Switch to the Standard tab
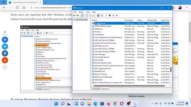The image size is (191, 107). click(105, 89)
